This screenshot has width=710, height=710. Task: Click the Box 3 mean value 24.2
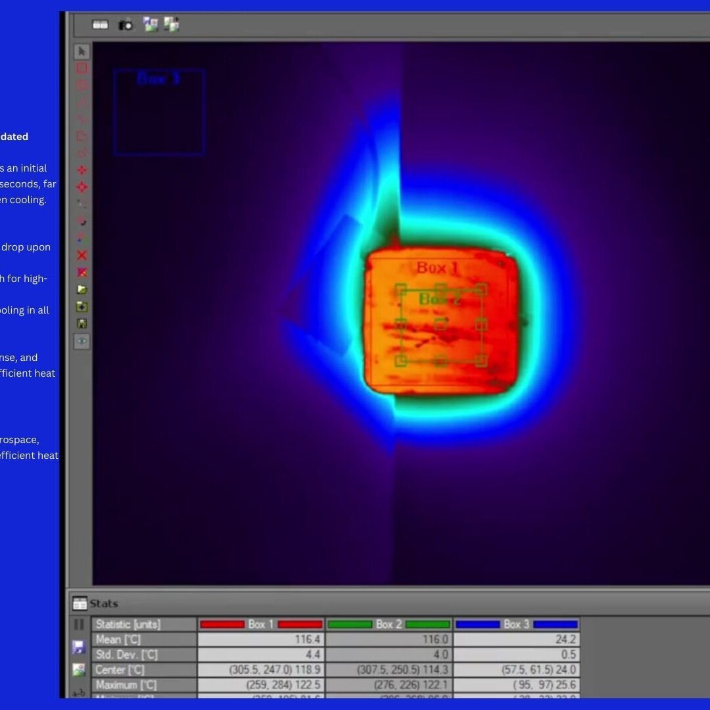click(517, 640)
